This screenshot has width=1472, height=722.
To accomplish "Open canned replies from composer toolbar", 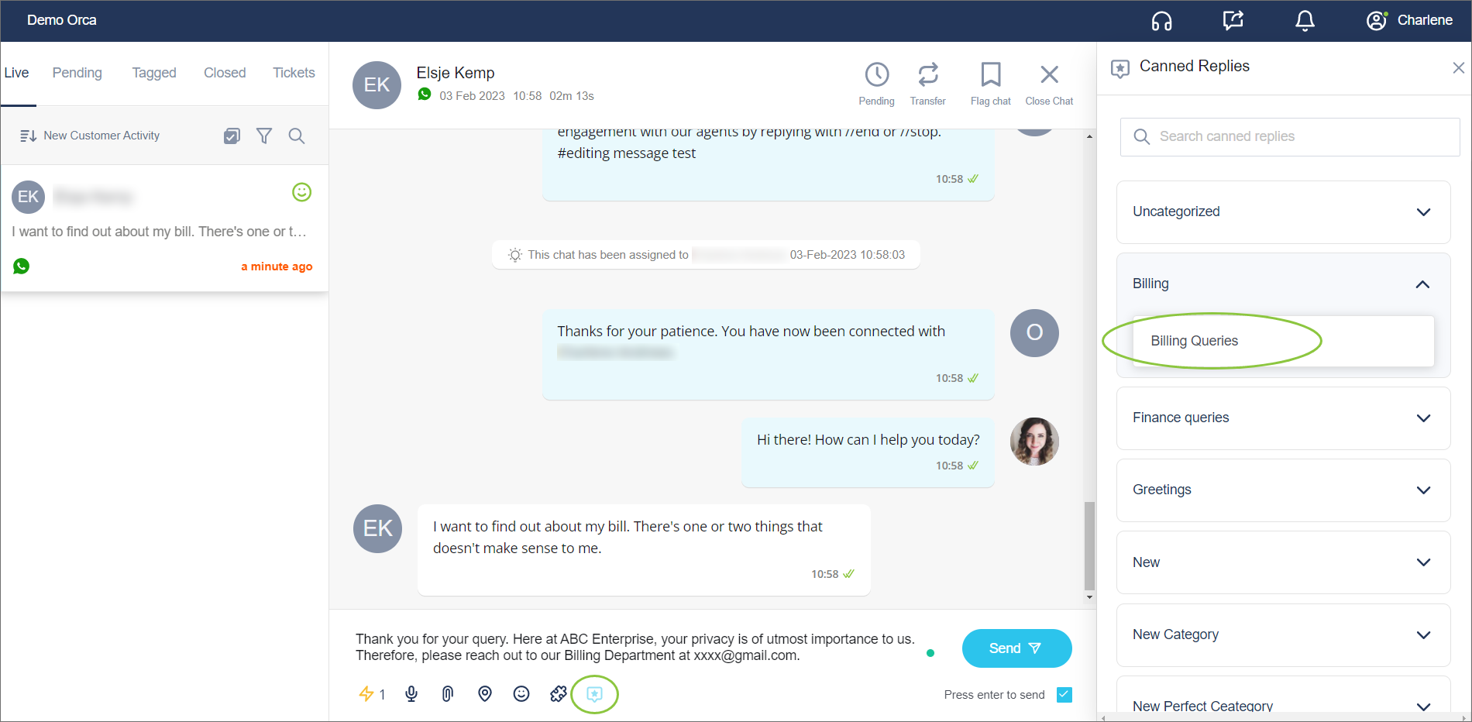I will pos(594,694).
